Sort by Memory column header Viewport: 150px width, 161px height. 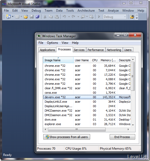pyautogui.click(x=108, y=60)
